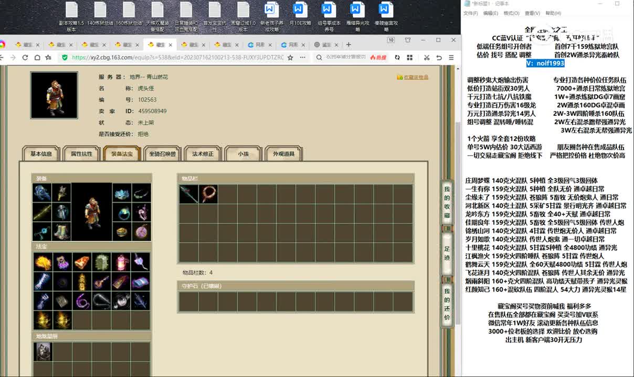Click the browser address bar URL field
634x377 pixels.
(x=177, y=58)
